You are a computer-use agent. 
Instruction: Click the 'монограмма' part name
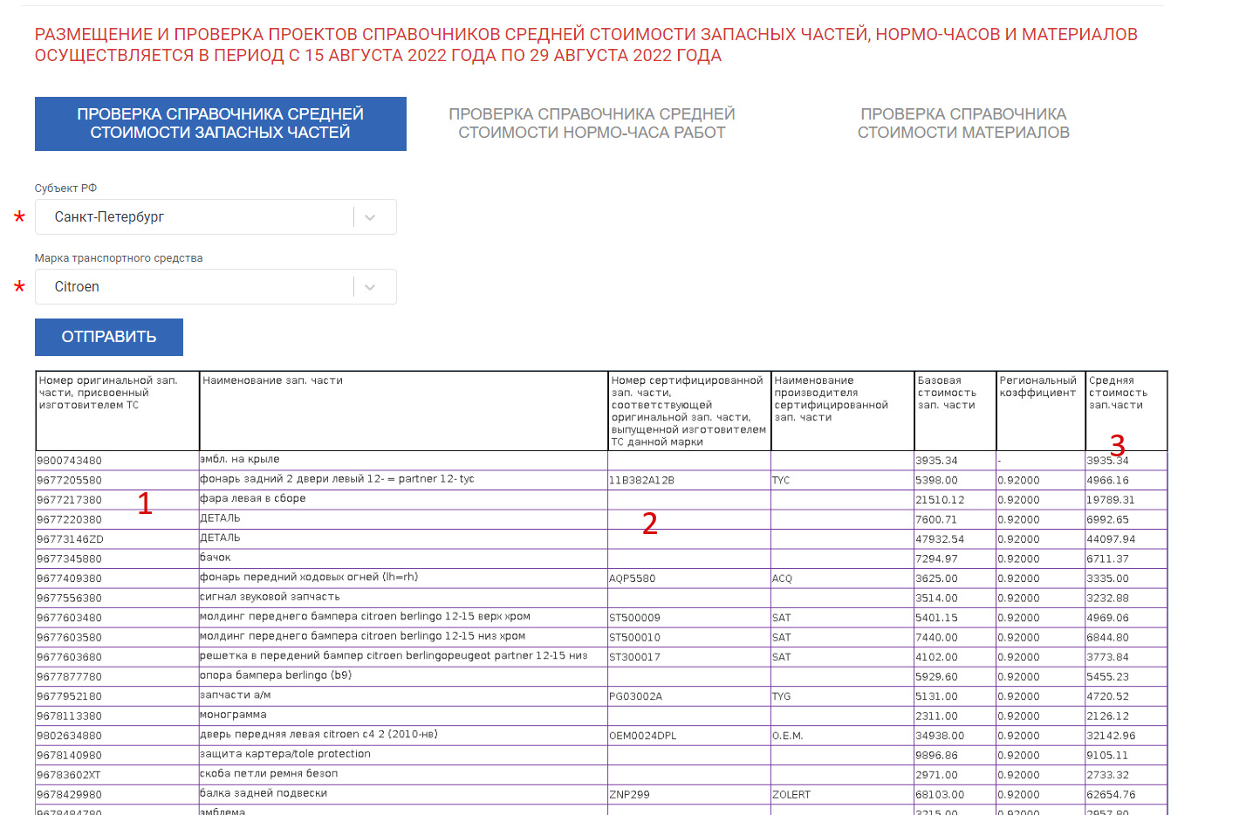point(233,715)
